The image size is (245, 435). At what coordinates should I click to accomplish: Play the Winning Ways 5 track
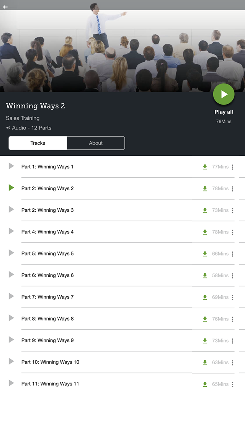tap(11, 253)
